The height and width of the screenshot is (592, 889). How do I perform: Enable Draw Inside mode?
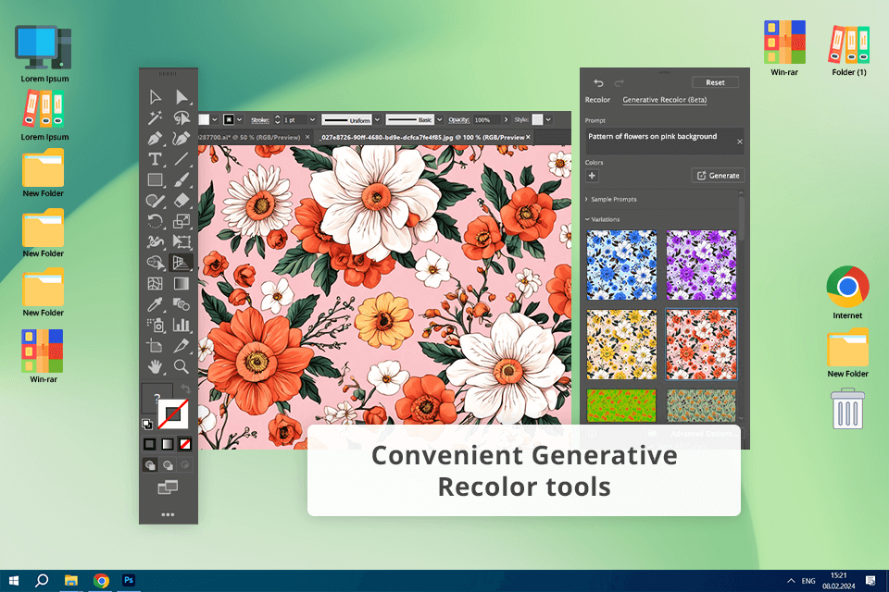tap(185, 465)
